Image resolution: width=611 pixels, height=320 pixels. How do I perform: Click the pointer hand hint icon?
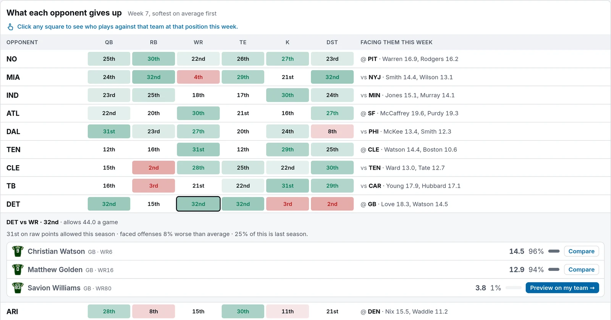point(11,27)
